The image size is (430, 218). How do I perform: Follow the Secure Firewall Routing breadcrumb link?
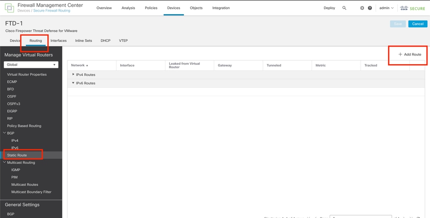[x=52, y=11]
